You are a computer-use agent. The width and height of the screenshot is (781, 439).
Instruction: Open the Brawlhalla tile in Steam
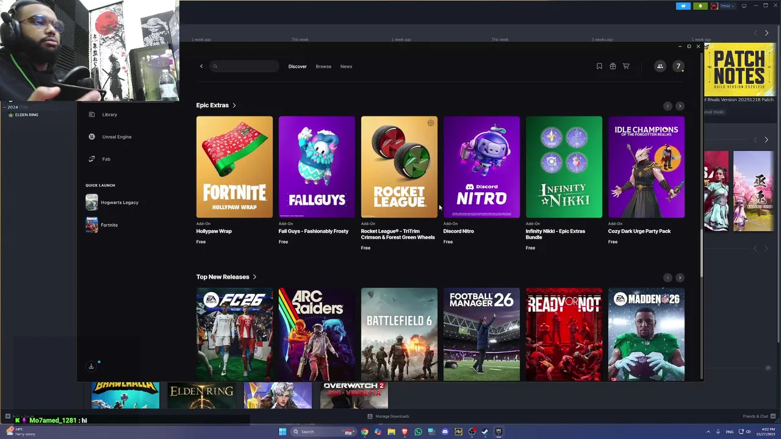(125, 395)
